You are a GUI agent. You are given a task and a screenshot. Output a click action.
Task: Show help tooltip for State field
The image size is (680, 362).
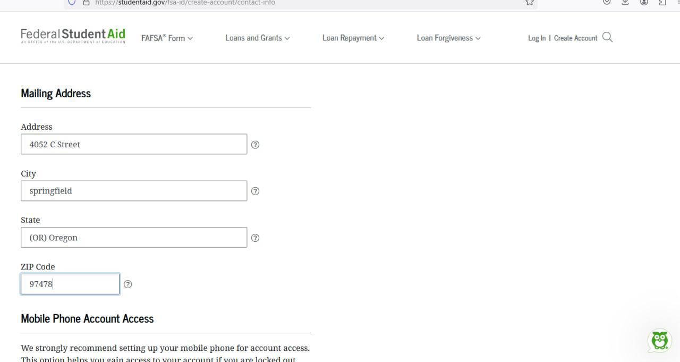[x=255, y=238]
